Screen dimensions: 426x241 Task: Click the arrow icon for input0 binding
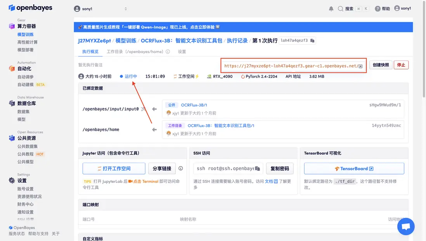(x=154, y=109)
